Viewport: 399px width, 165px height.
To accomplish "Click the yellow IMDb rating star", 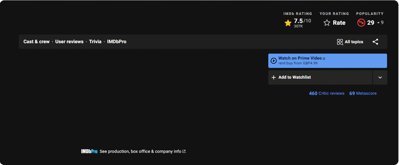I will point(288,23).
